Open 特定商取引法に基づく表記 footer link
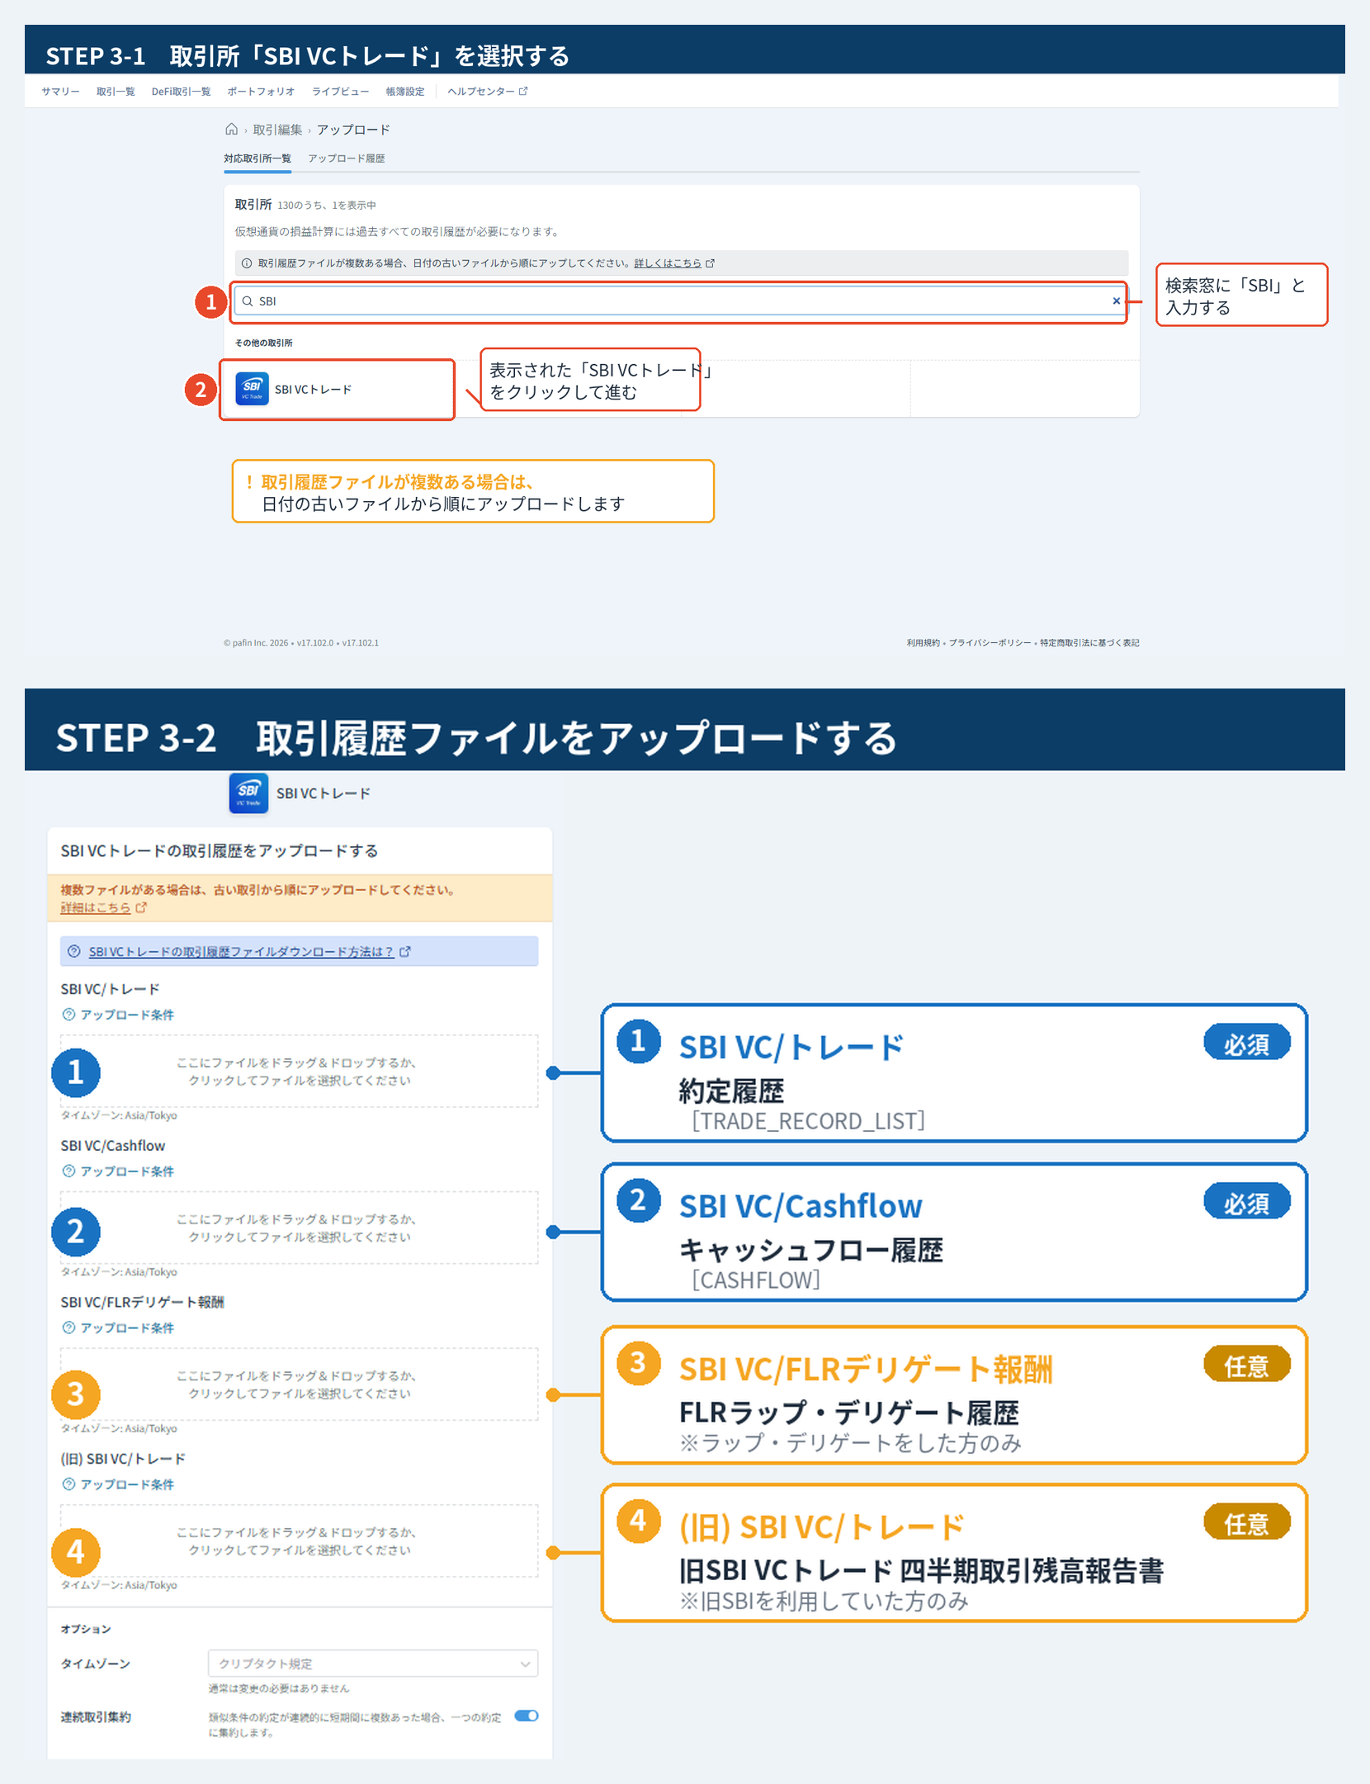 [1089, 643]
